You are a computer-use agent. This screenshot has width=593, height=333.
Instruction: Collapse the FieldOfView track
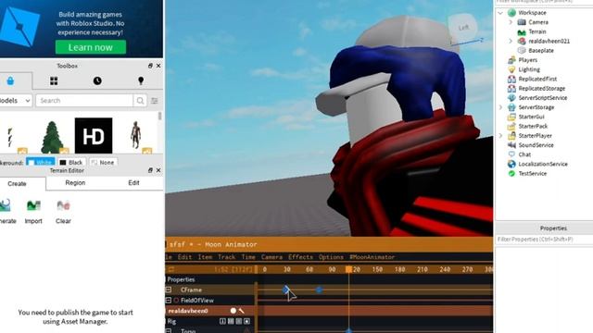[x=169, y=300]
